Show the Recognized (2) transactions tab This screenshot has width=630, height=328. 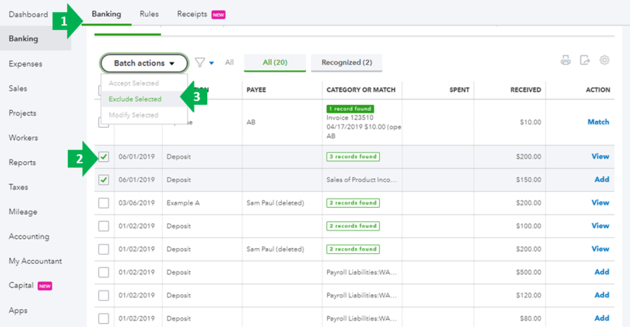click(347, 62)
